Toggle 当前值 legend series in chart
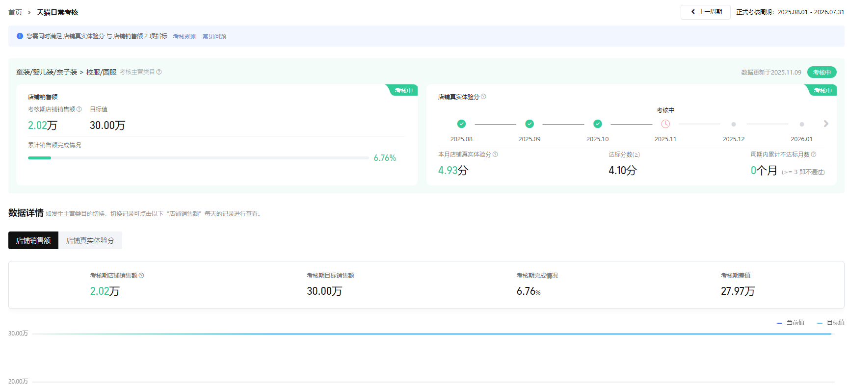 (791, 323)
